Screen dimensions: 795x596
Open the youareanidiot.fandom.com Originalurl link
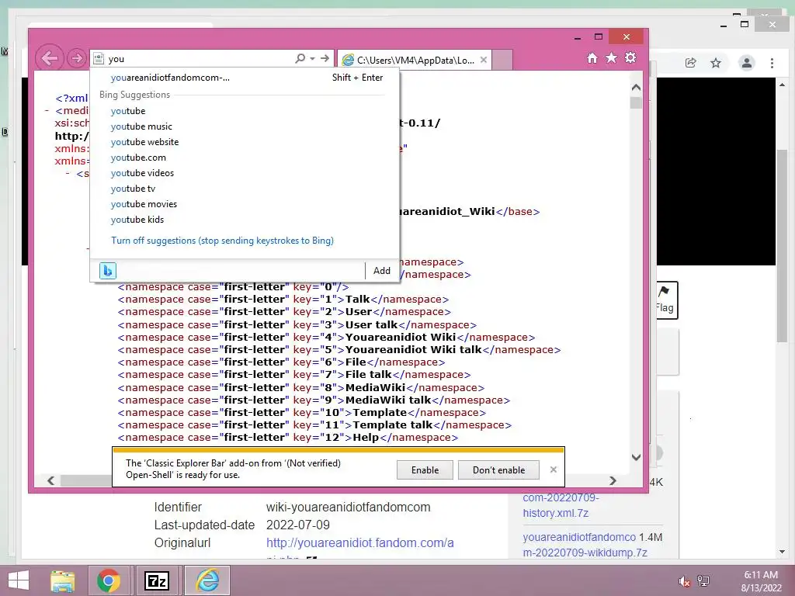(360, 542)
